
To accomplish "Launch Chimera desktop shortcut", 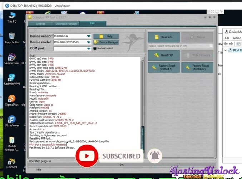I will point(12,163).
